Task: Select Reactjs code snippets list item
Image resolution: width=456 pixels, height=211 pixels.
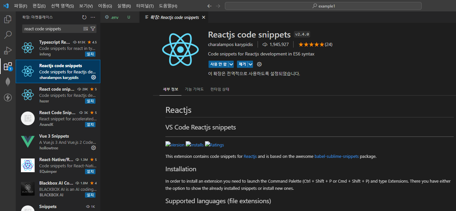Action: click(x=58, y=71)
